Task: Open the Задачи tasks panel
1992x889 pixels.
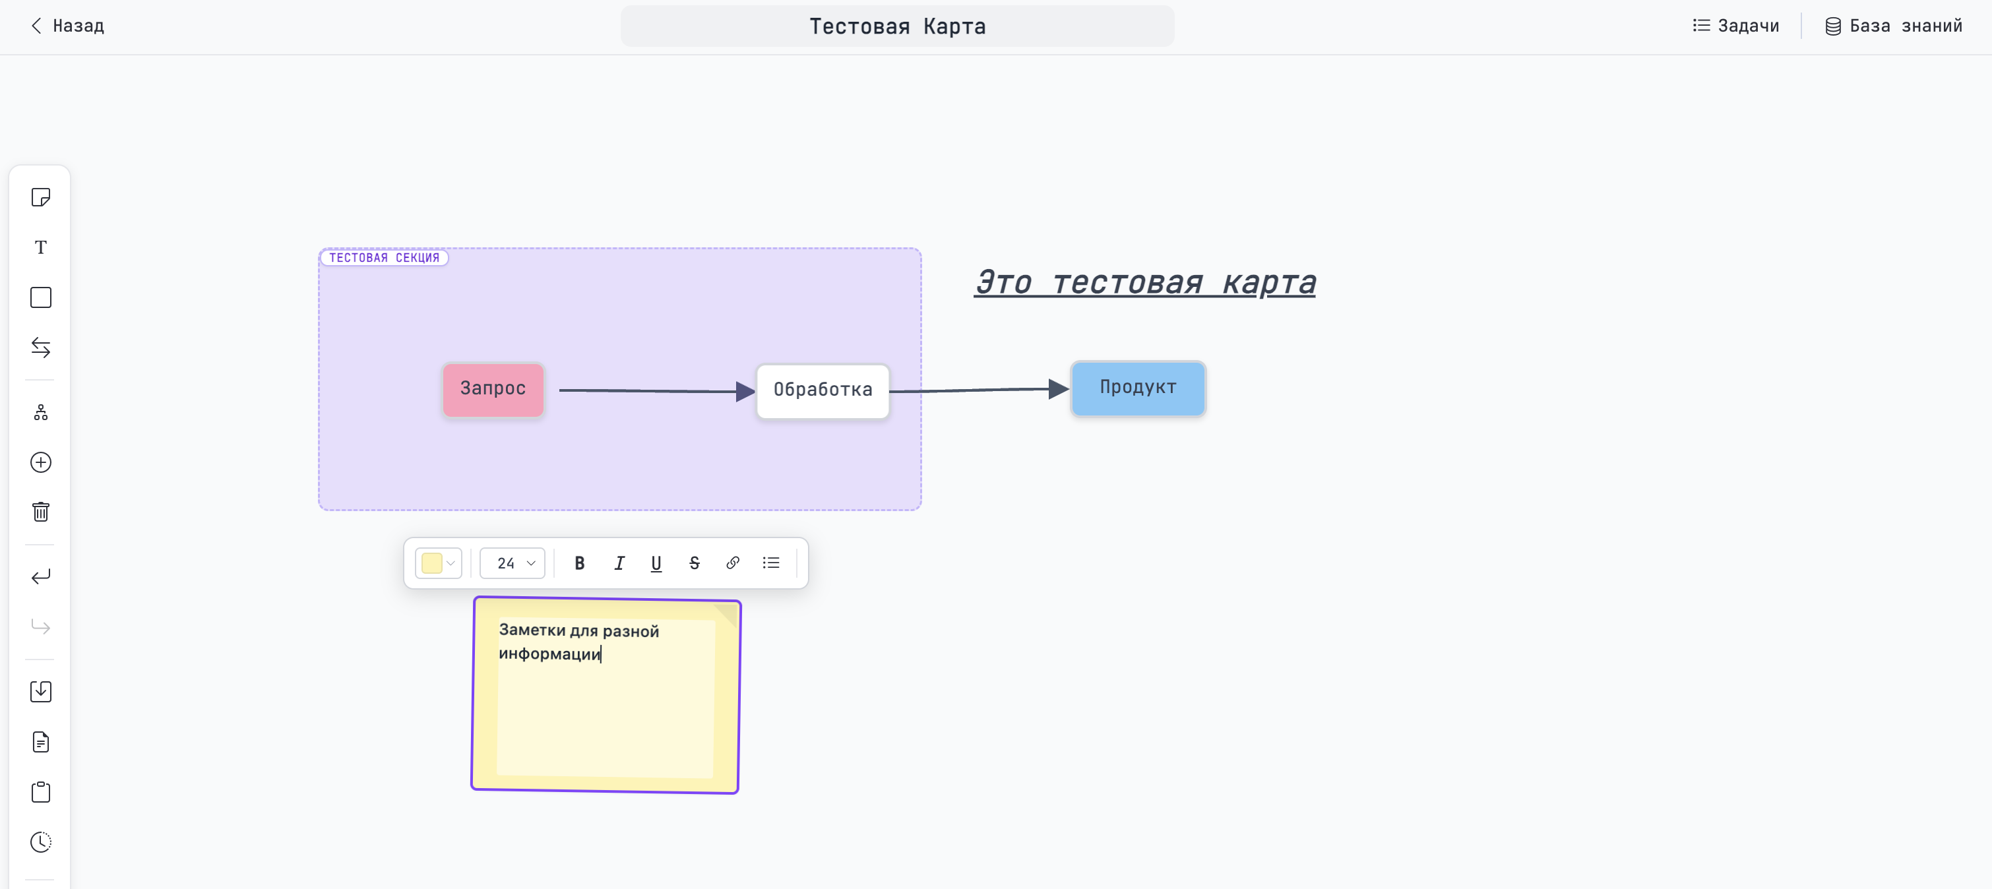Action: coord(1735,26)
